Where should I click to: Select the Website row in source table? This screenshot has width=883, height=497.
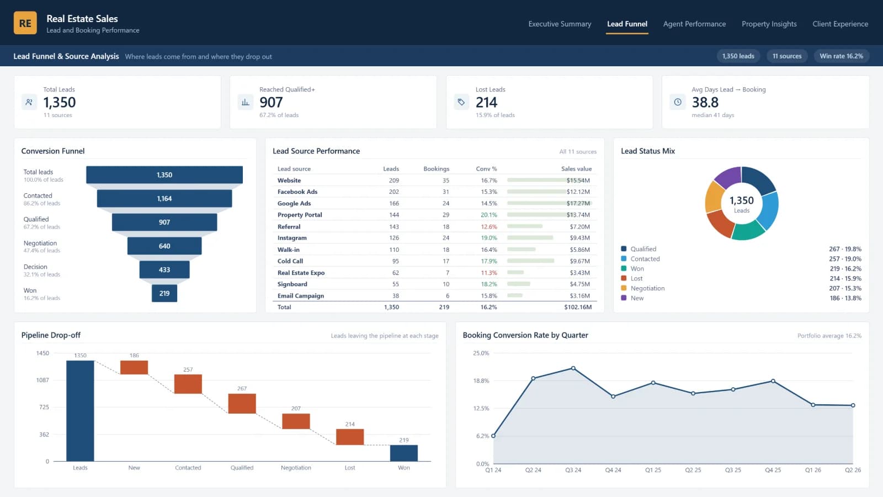tap(434, 181)
